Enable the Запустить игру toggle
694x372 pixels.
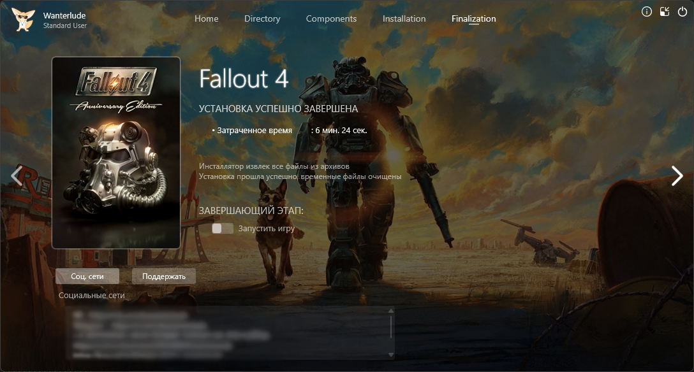pos(223,228)
